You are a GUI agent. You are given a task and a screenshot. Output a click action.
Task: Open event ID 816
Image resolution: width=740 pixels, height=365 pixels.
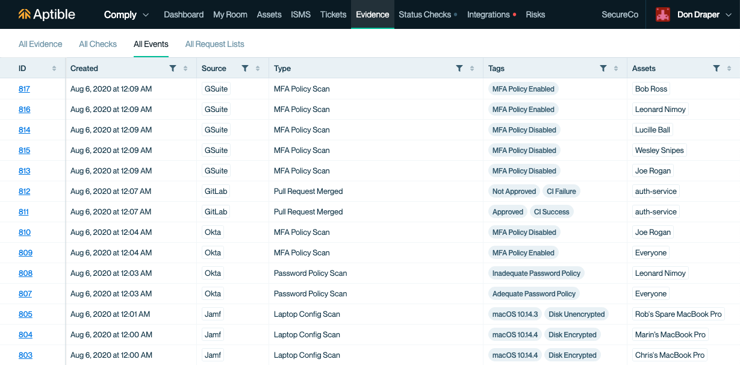point(25,110)
